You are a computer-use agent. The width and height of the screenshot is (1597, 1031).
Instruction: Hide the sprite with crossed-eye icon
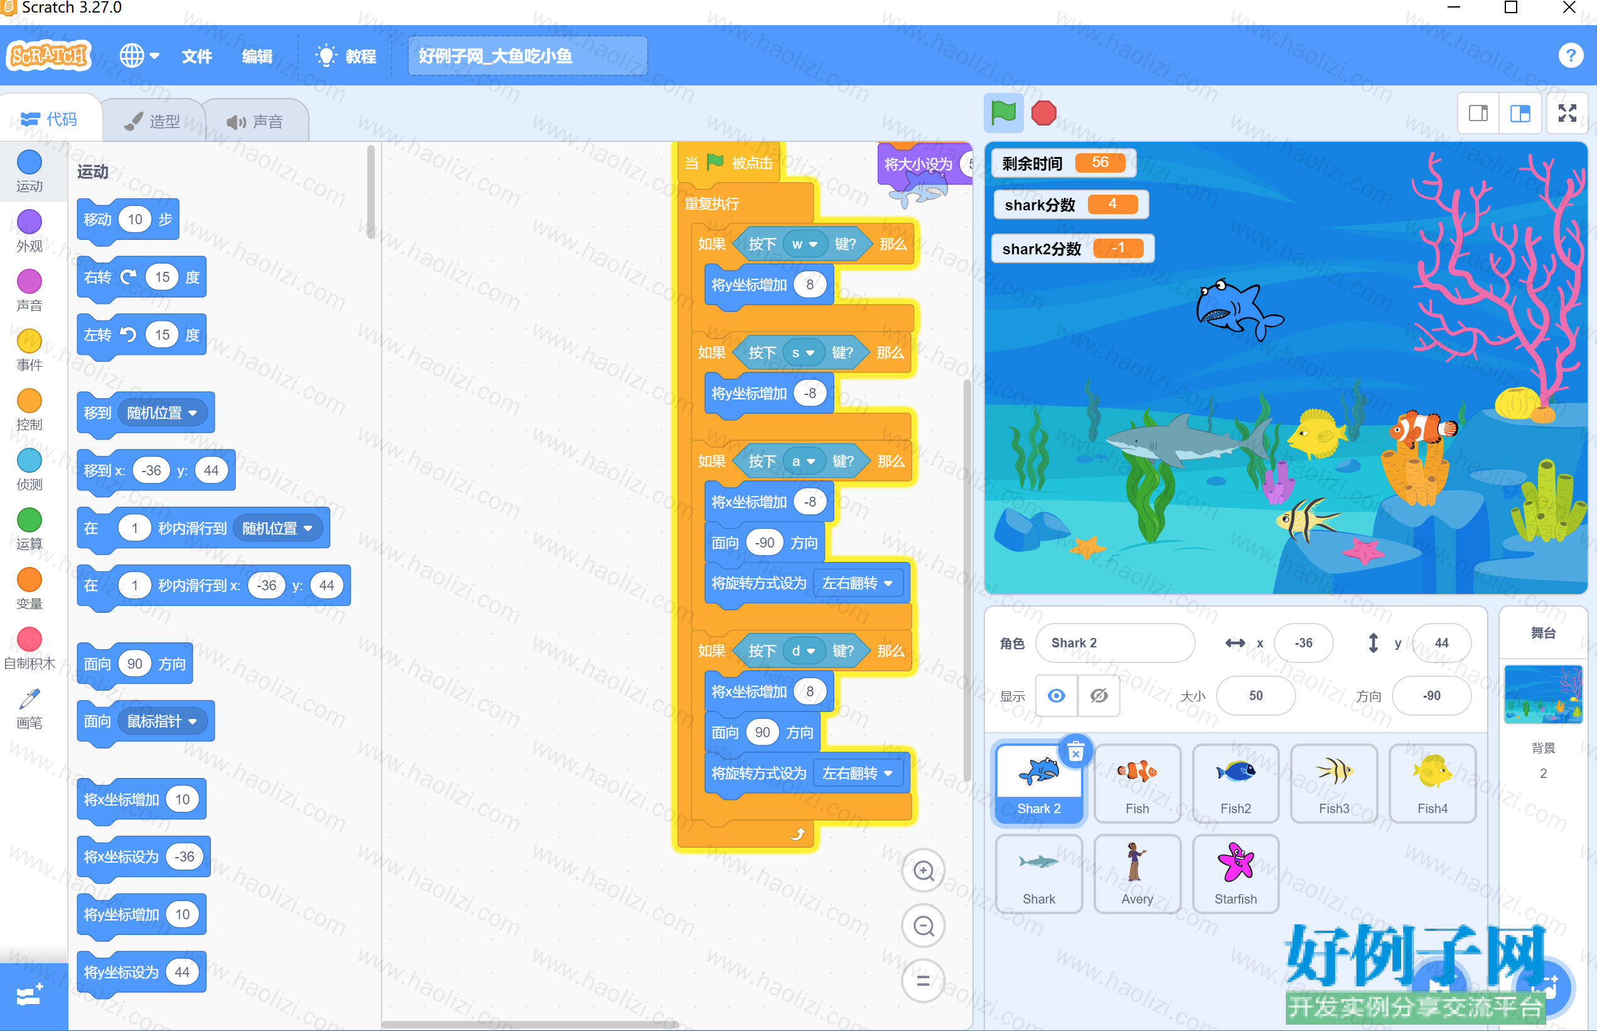tap(1099, 696)
